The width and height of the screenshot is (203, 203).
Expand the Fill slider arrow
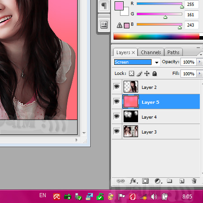[199, 74]
